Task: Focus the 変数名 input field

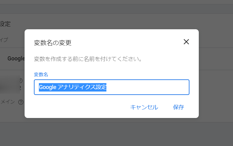Action: click(112, 87)
